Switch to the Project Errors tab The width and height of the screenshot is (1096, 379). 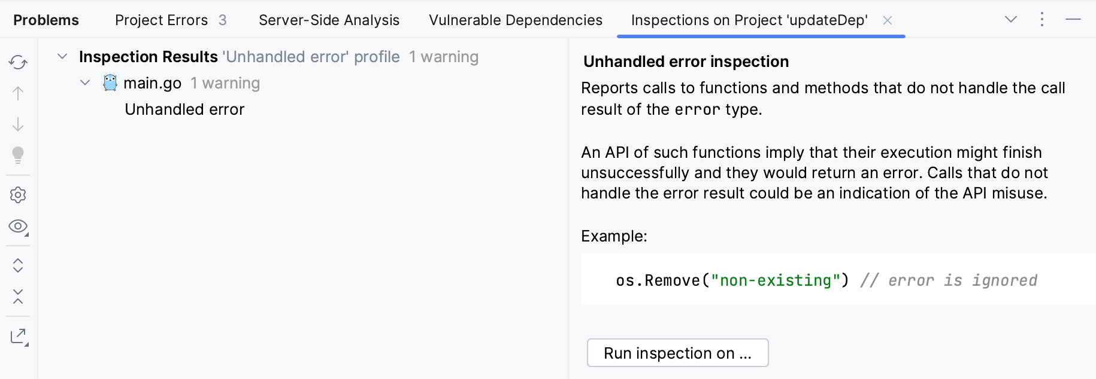pyautogui.click(x=162, y=20)
